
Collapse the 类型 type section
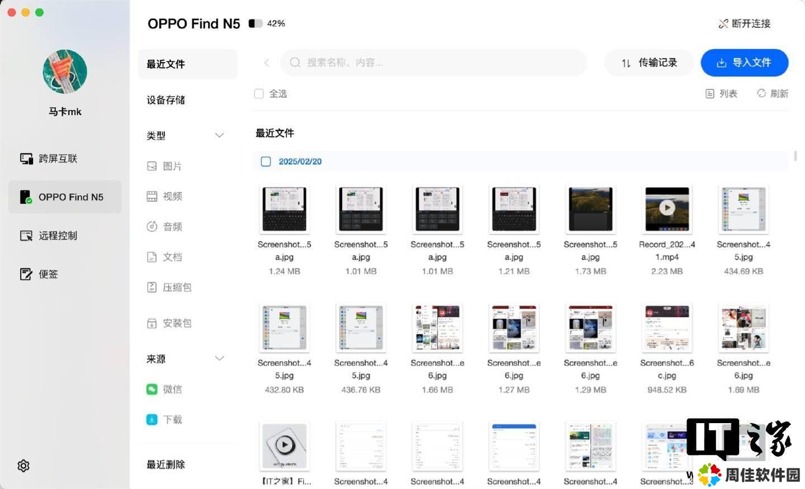tap(220, 135)
